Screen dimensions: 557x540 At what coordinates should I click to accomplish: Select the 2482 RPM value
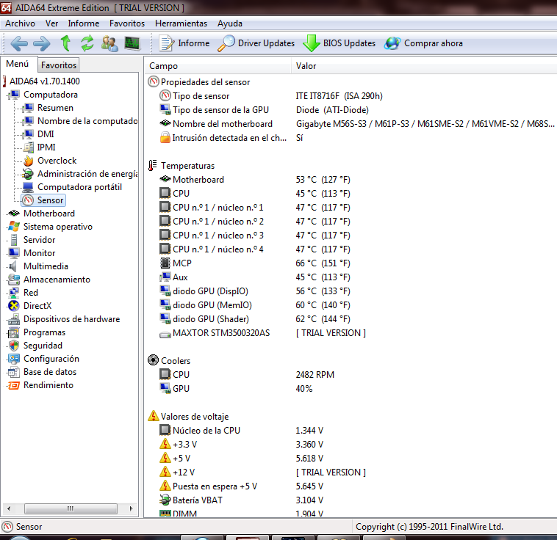pos(315,375)
